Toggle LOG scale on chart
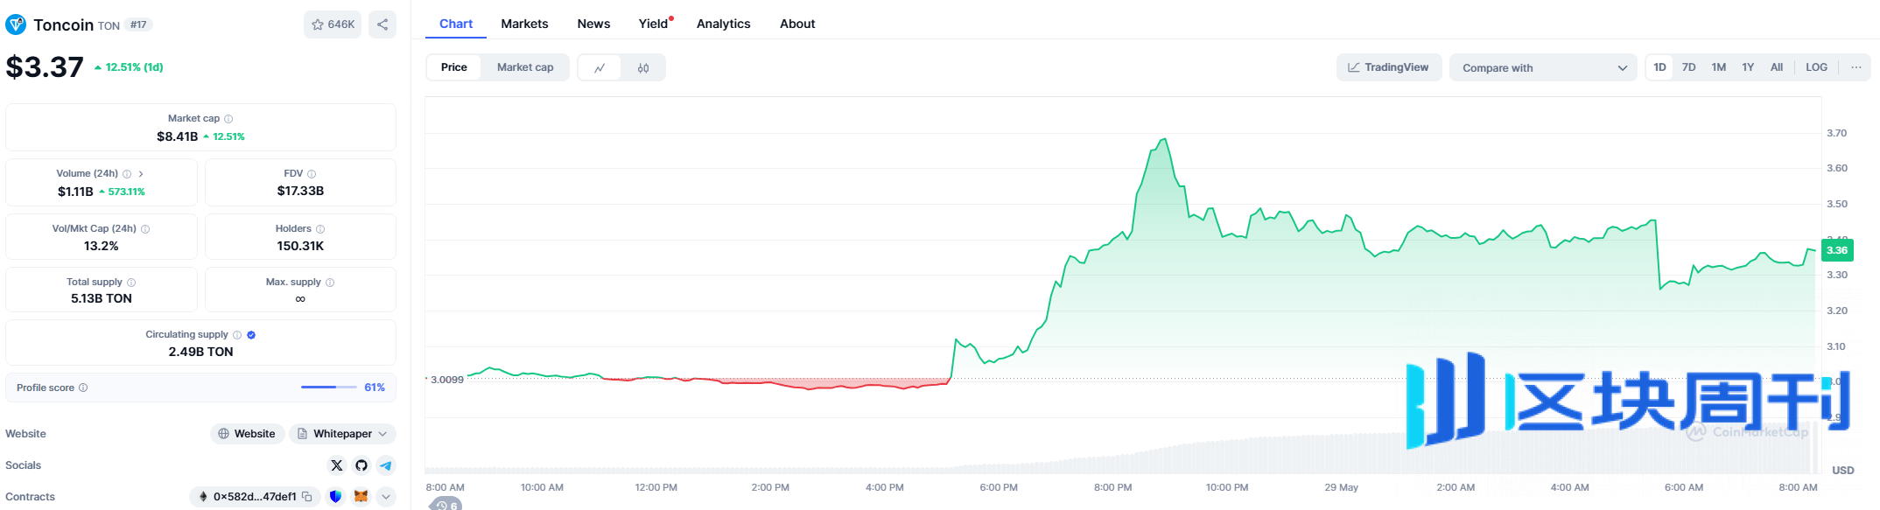This screenshot has width=1880, height=510. [x=1816, y=67]
